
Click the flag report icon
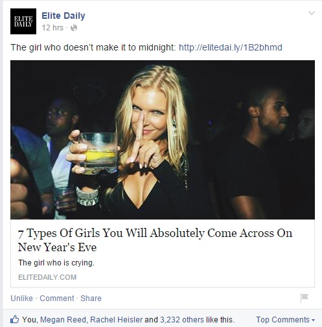pyautogui.click(x=304, y=298)
